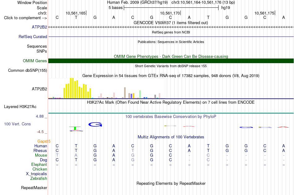Click the Mouse species row label
Image resolution: width=294 pixels, height=195 pixels.
[41, 155]
